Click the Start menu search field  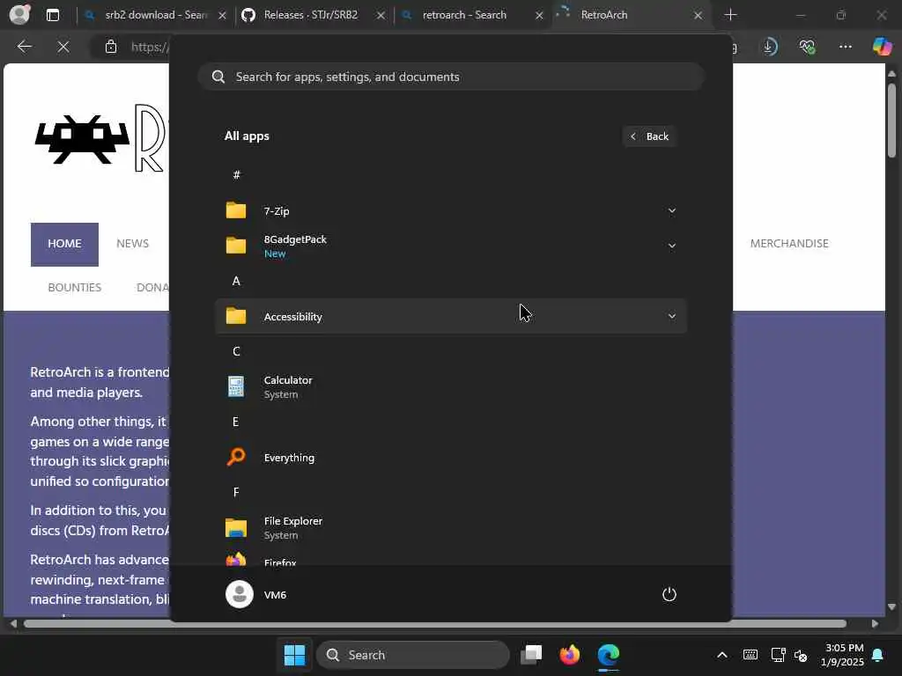point(451,77)
